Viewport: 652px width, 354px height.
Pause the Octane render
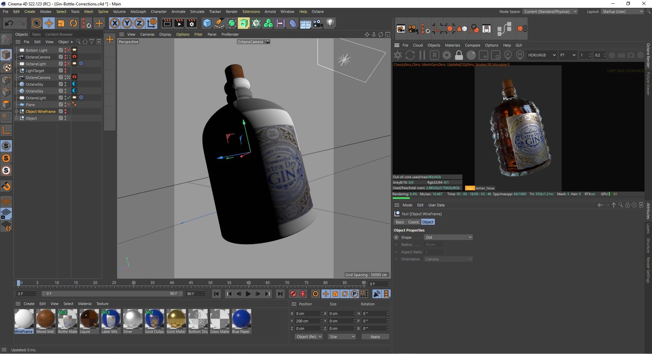[x=422, y=55]
